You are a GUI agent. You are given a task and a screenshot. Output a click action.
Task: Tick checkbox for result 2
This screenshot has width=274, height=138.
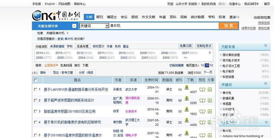click(36, 101)
